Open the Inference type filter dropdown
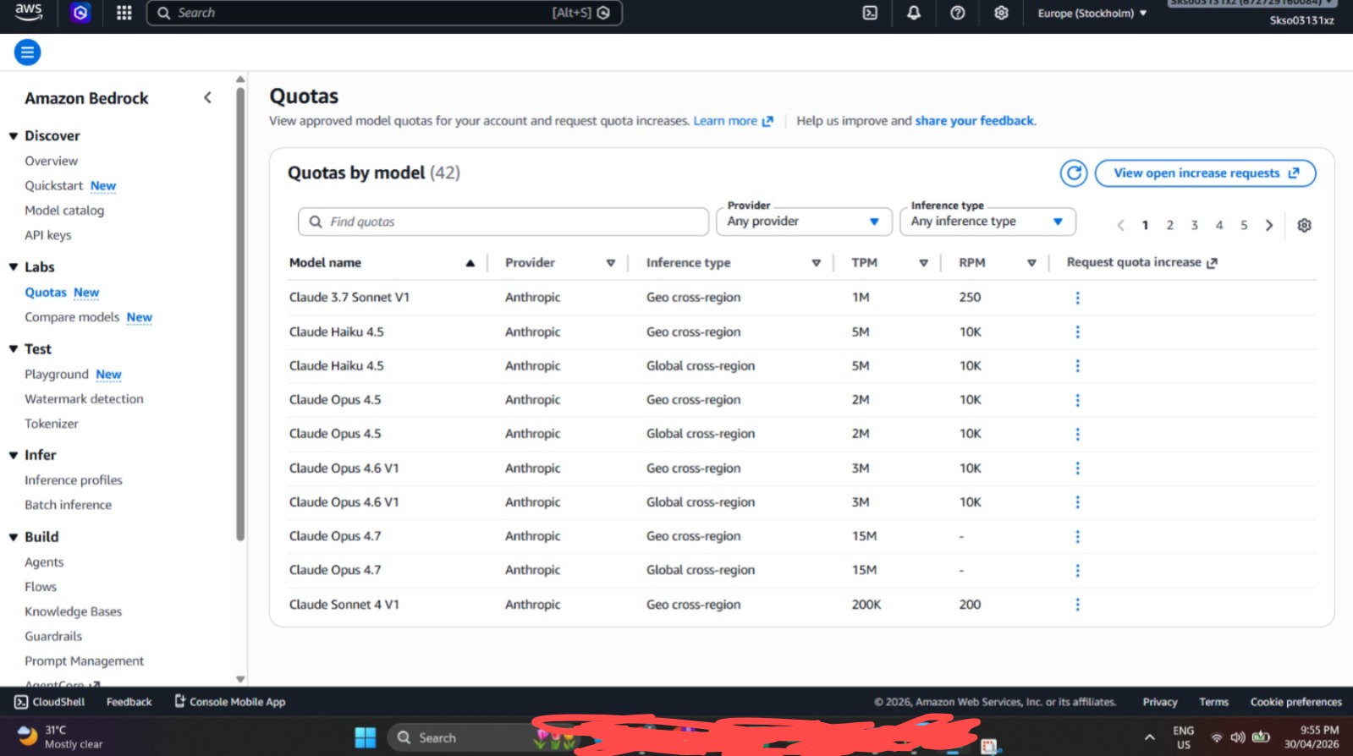The width and height of the screenshot is (1353, 756). 987,222
